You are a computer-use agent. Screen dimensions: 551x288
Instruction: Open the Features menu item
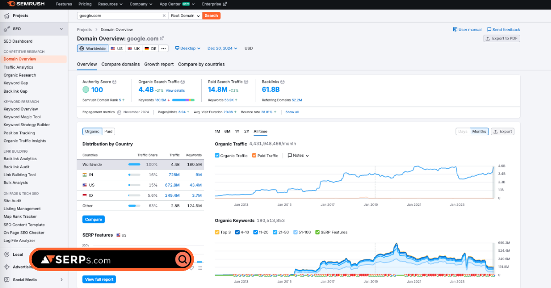pos(64,4)
